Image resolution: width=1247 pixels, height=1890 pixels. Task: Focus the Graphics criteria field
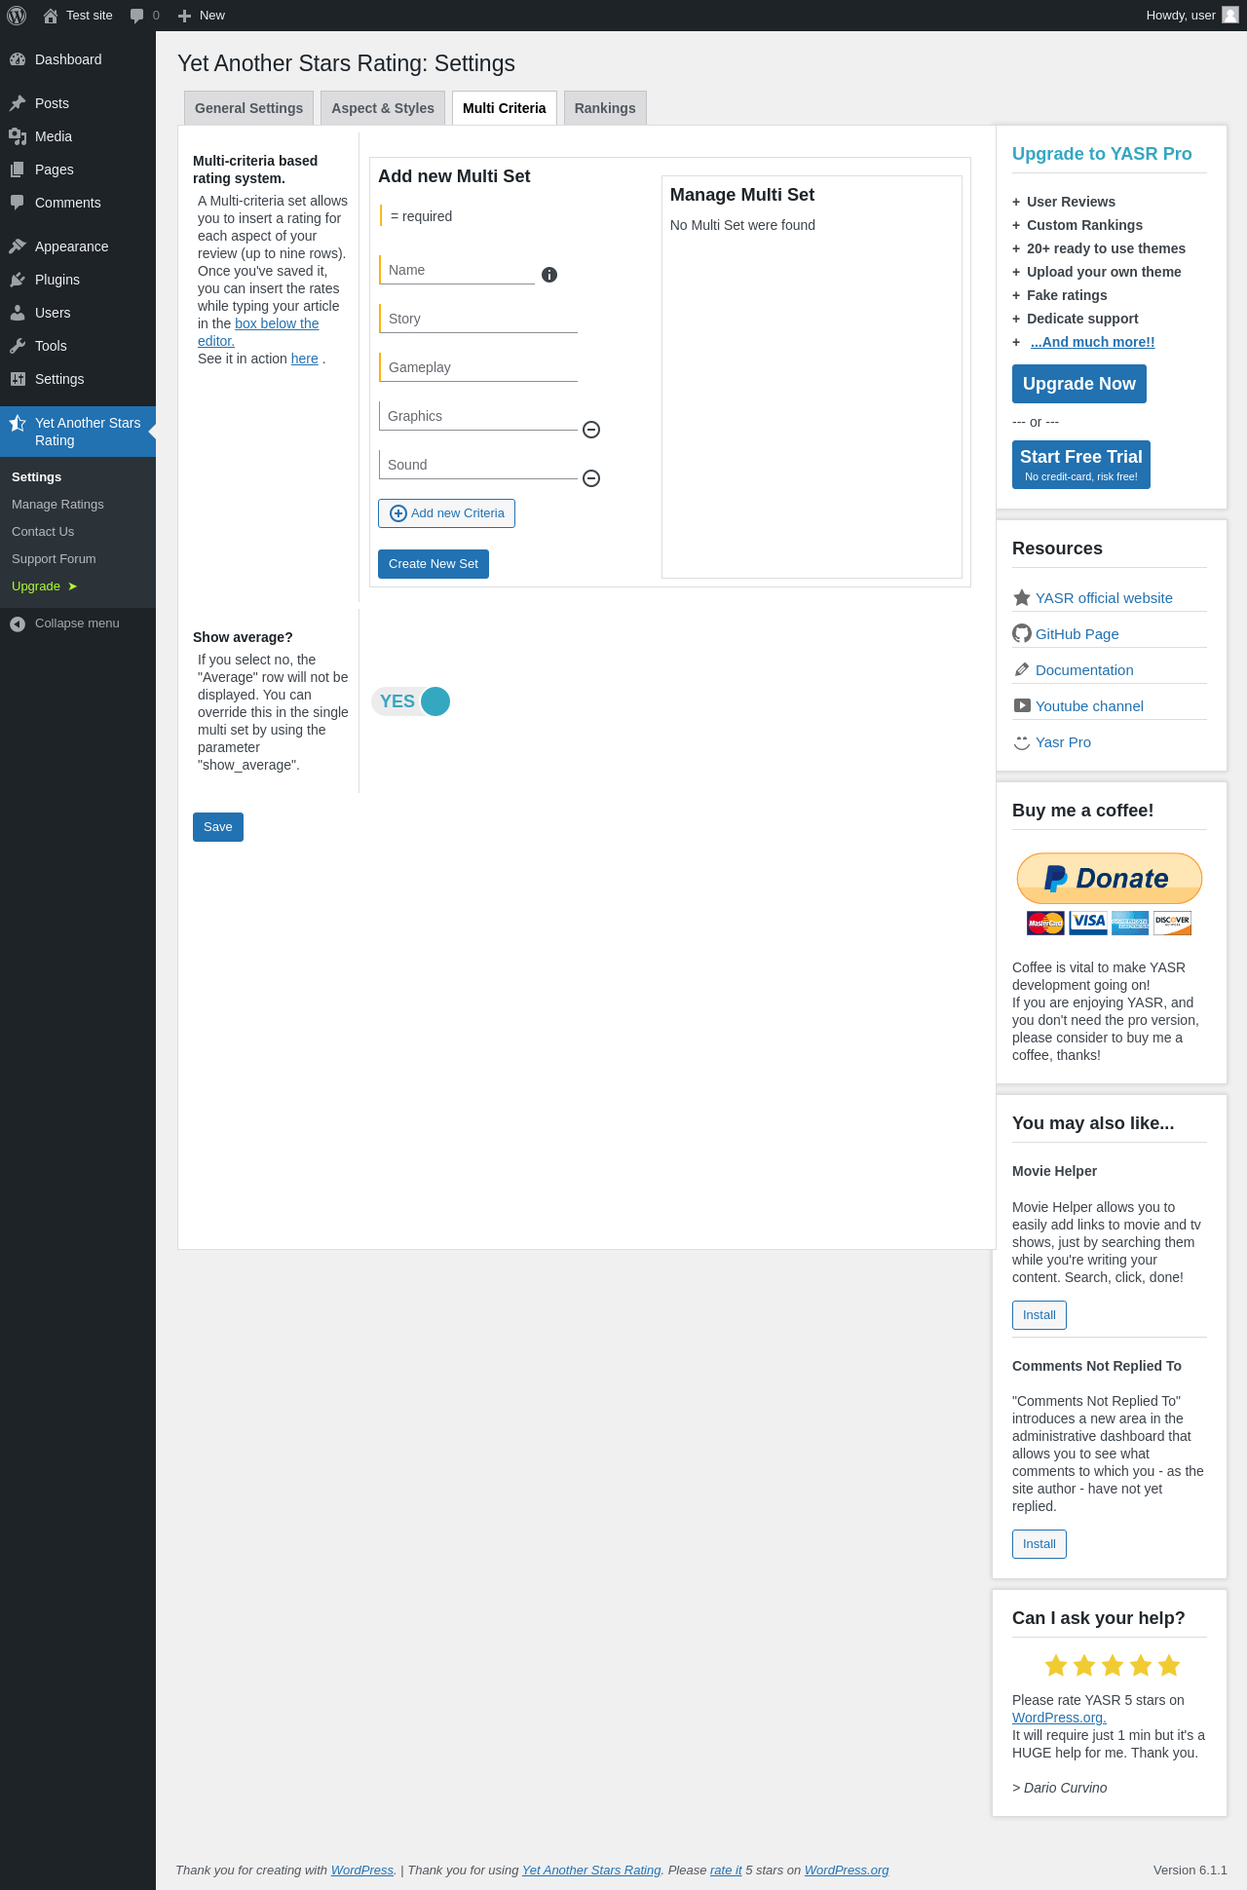[478, 416]
